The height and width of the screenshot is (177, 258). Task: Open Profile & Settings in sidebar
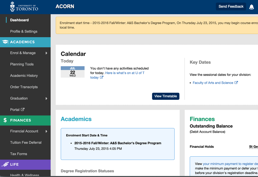point(24,31)
